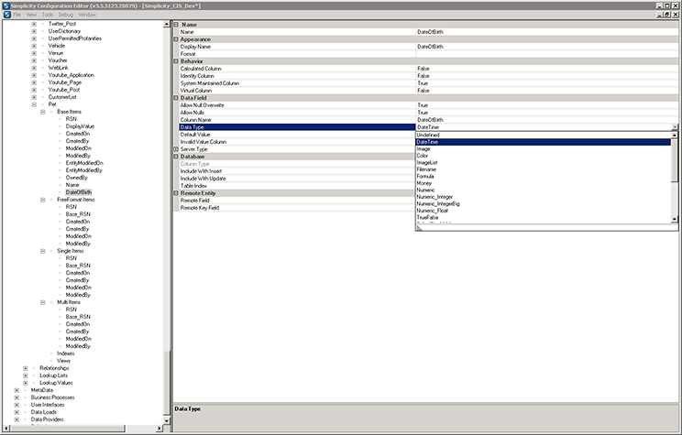Expand the Data Providers node
682x435 pixels.
16,419
